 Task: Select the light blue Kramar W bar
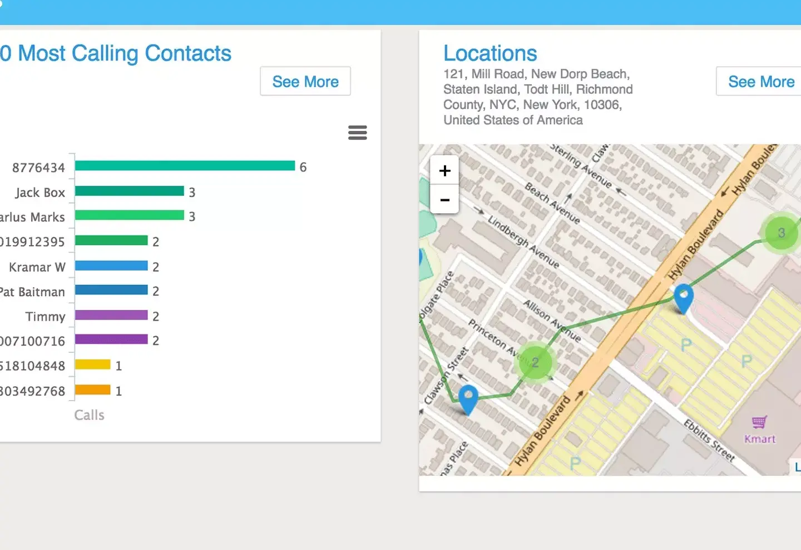click(111, 266)
